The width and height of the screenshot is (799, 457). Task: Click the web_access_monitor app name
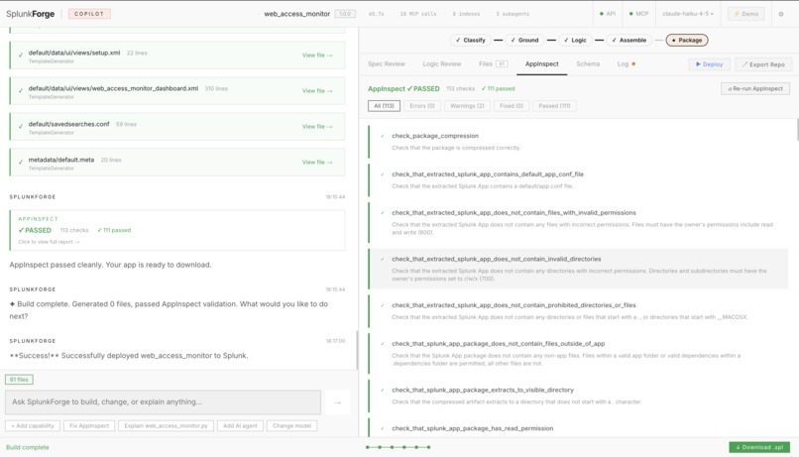tap(297, 14)
